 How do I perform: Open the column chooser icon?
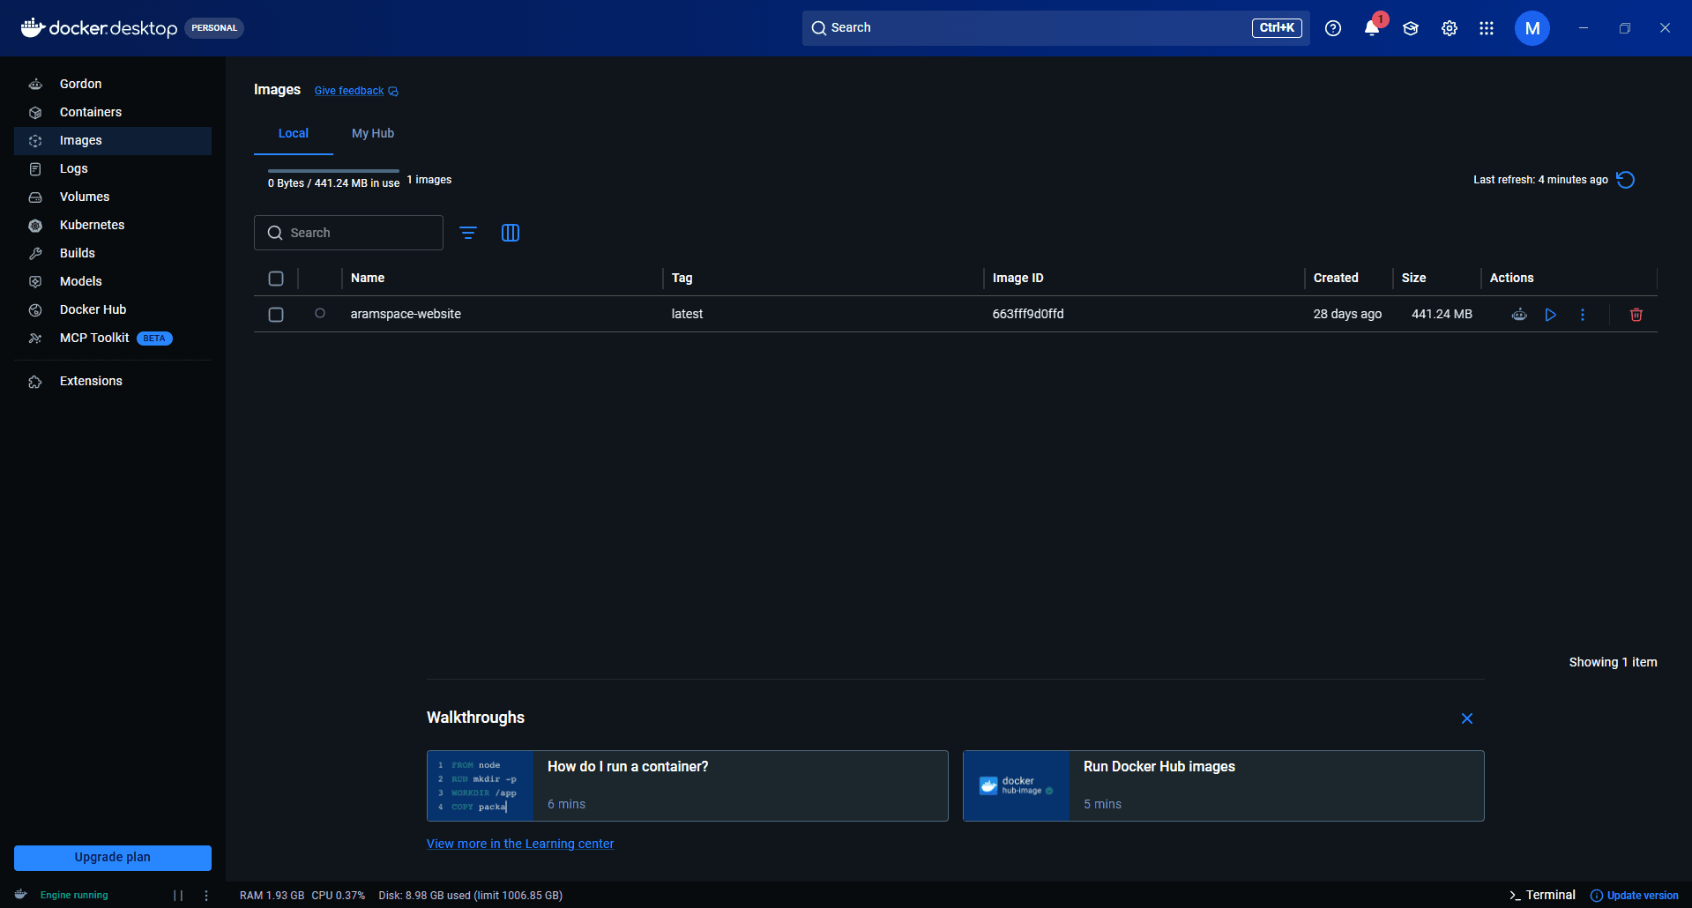pyautogui.click(x=511, y=233)
